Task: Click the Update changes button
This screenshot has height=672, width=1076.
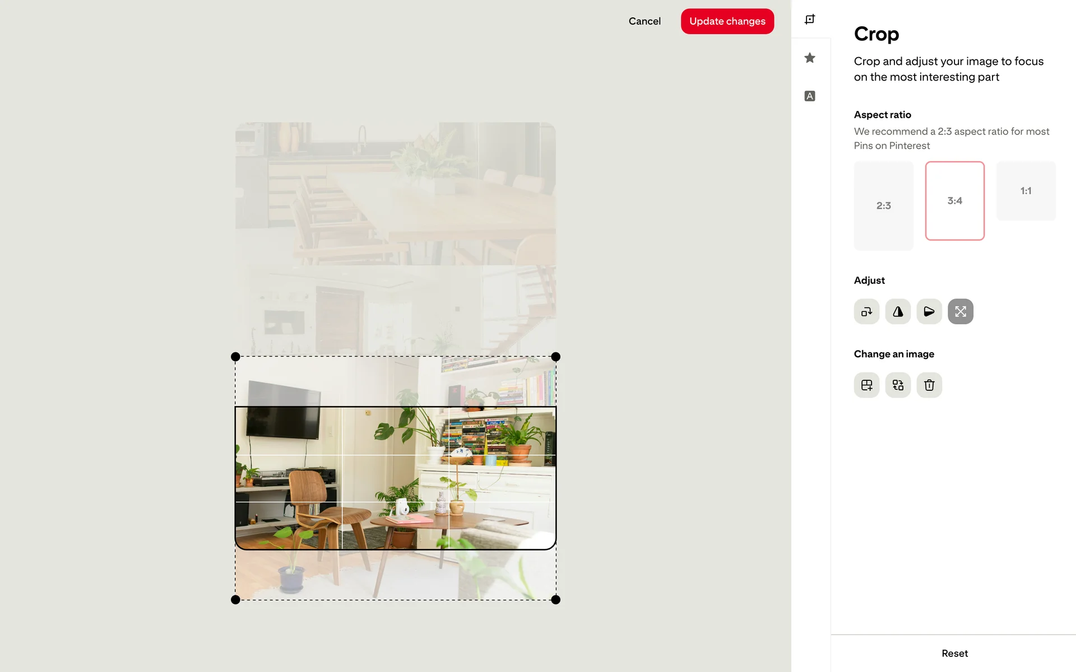Action: pos(727,21)
